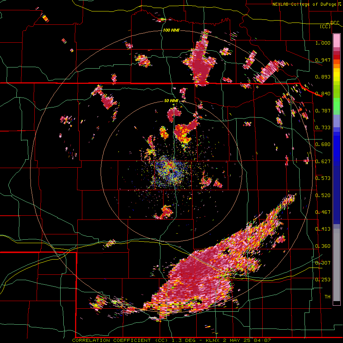The width and height of the screenshot is (343, 343).
Task: Select the 0.413 scale value
Action: (x=323, y=229)
